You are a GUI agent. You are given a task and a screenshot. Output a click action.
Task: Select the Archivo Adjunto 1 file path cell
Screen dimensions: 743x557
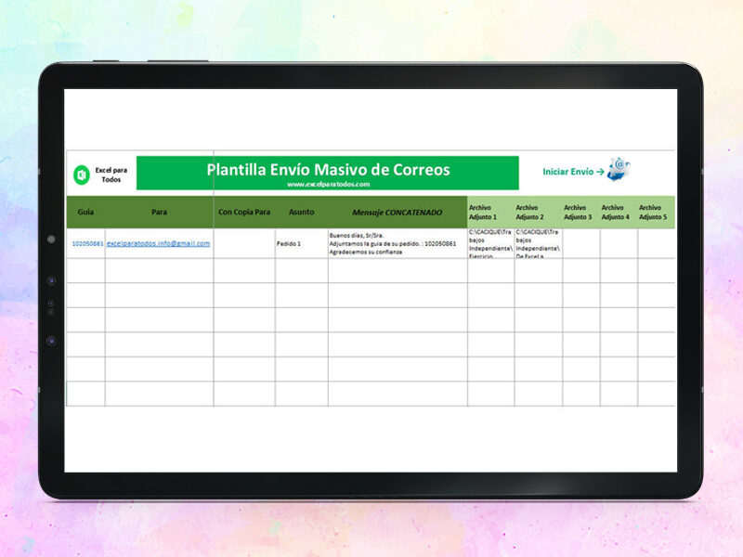click(x=491, y=243)
